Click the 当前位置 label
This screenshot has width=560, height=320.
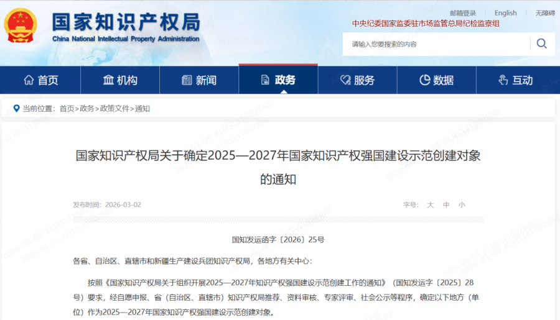[39, 109]
